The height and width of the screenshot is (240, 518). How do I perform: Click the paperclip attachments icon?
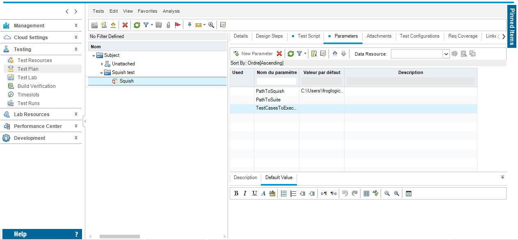(168, 25)
